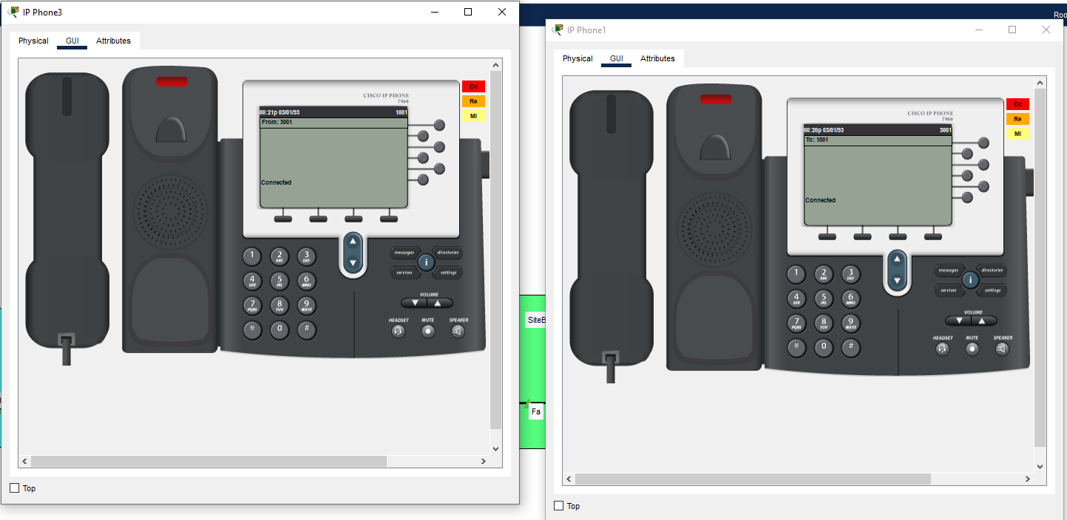The image size is (1067, 520).
Task: Click "From: 3001" on IP Phone3 display
Action: (x=277, y=122)
